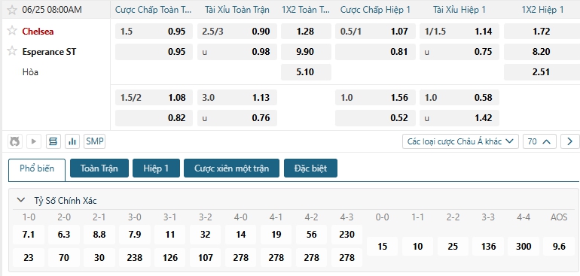The height and width of the screenshot is (276, 580).
Task: Click the grey mascot icon in toolbar
Action: click(x=15, y=141)
